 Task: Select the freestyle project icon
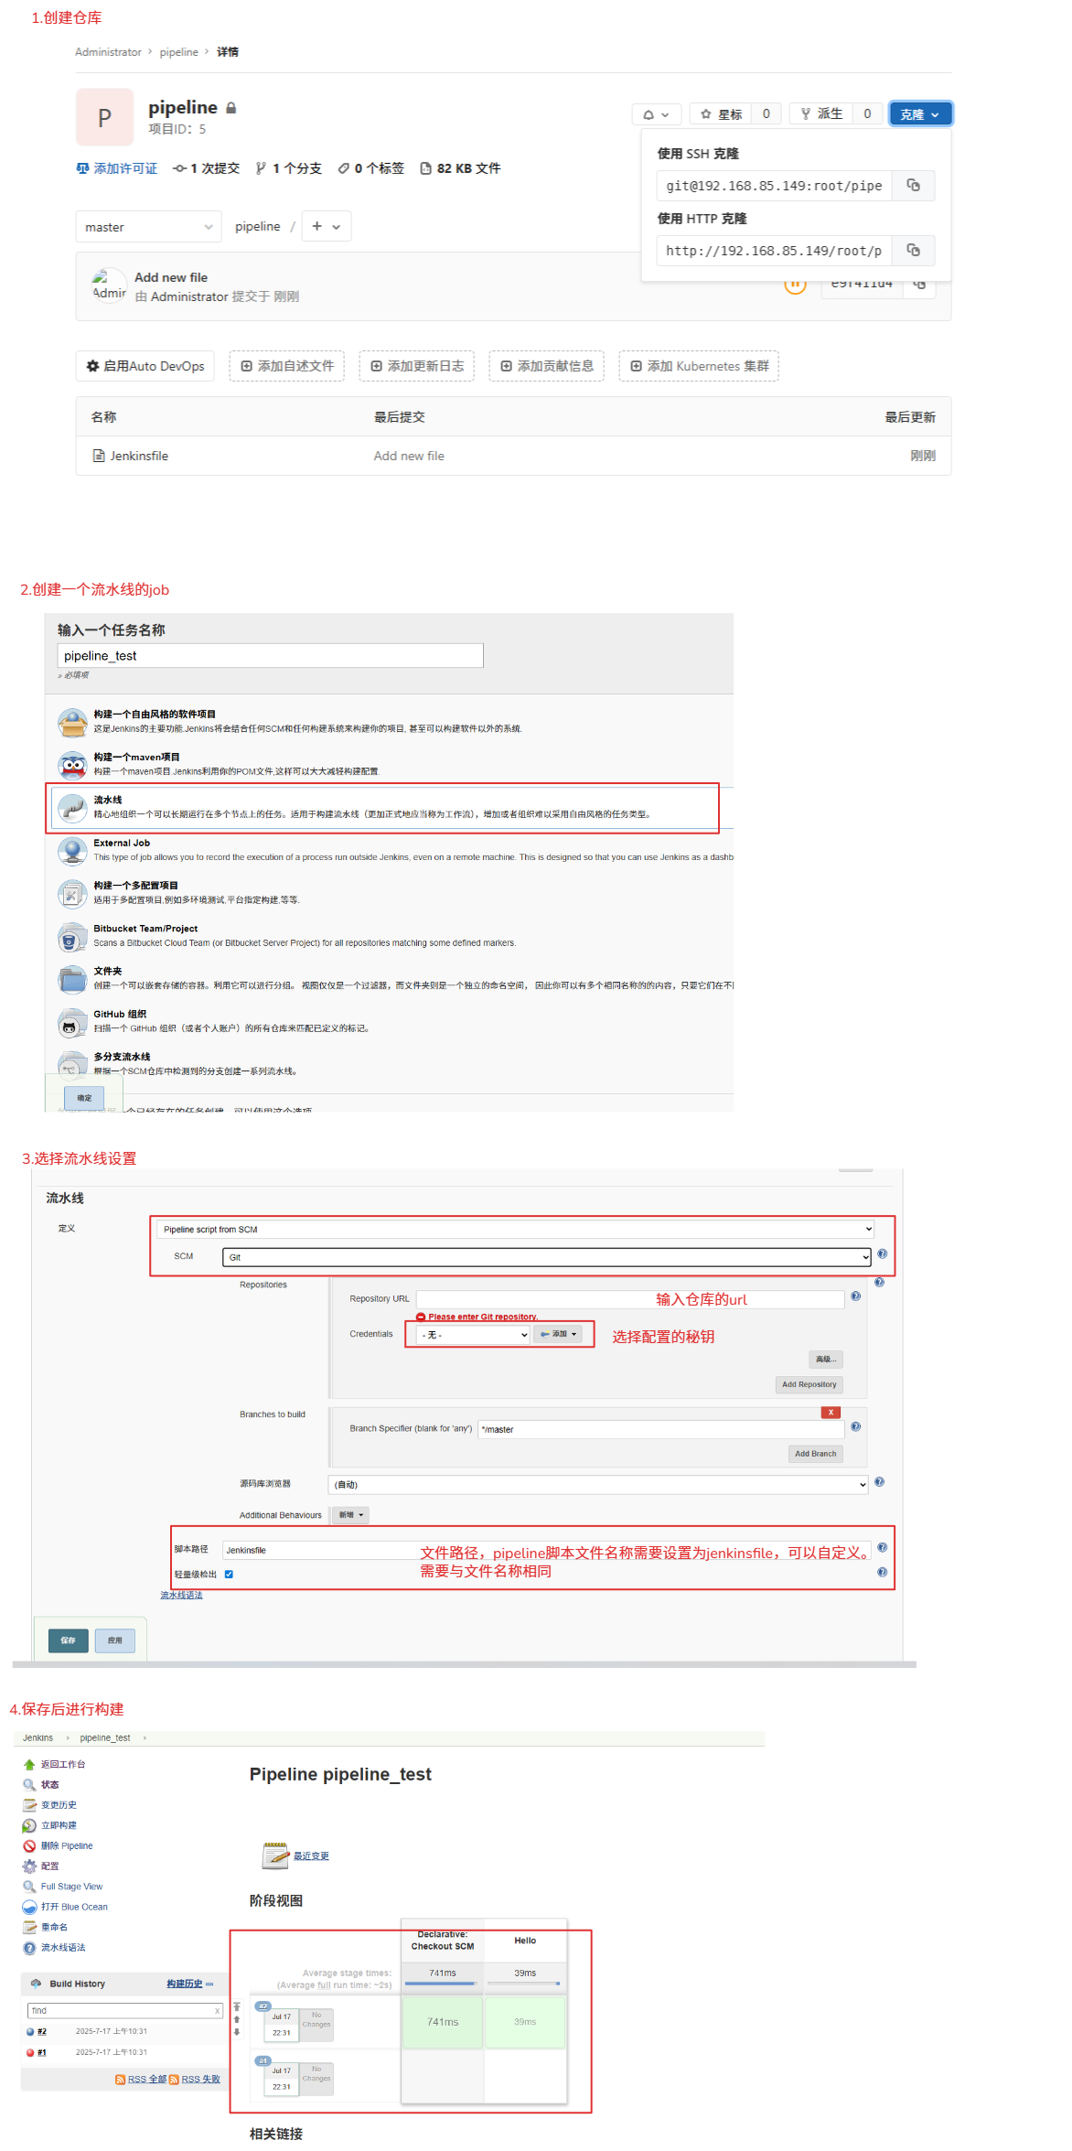tap(72, 722)
